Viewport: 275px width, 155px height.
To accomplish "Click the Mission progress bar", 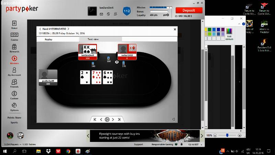I will click(x=161, y=8).
